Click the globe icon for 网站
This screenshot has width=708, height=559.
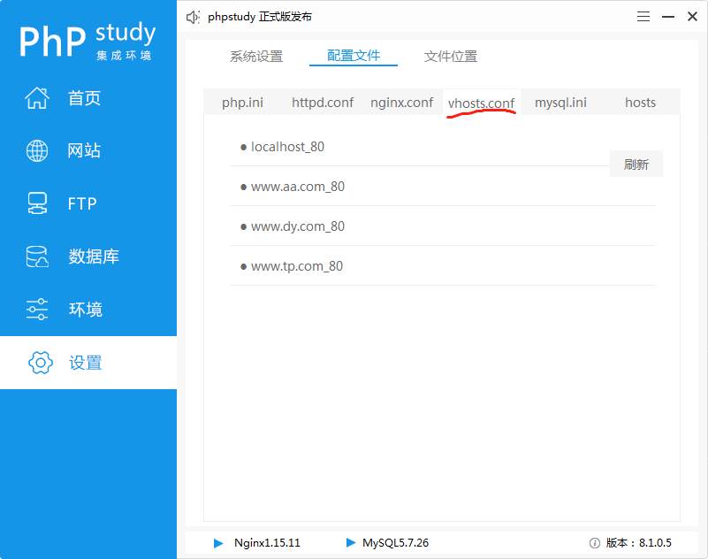pyautogui.click(x=37, y=150)
